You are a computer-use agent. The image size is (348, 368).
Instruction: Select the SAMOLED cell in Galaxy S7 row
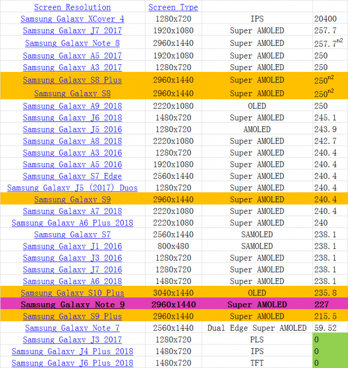[x=257, y=235]
